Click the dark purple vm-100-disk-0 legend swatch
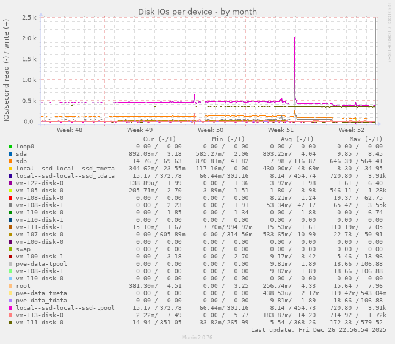This screenshot has height=344, width=395. pyautogui.click(x=10, y=242)
